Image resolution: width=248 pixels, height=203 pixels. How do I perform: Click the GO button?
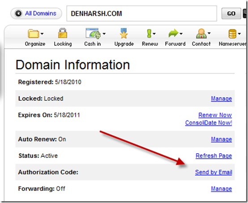pos(231,13)
